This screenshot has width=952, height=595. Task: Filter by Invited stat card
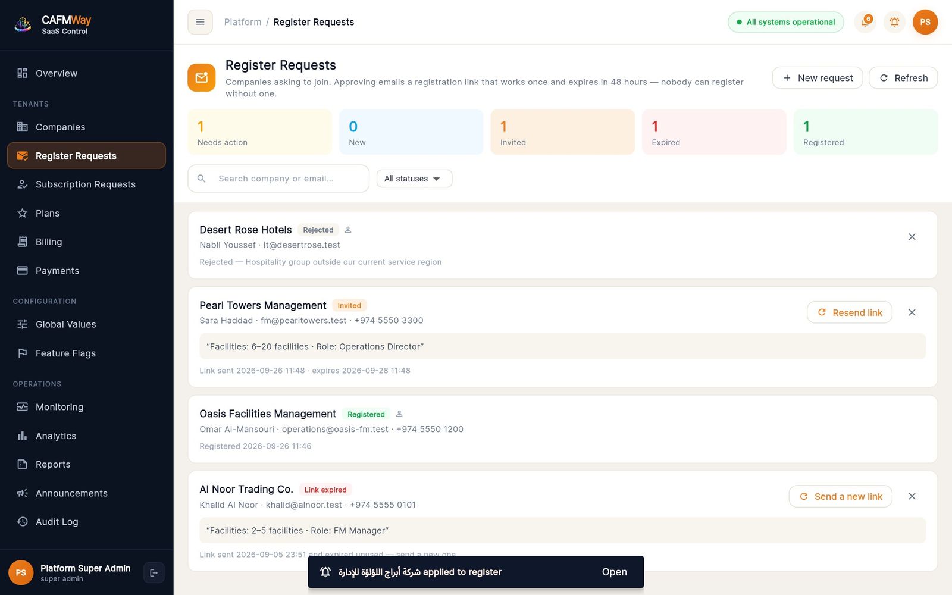[563, 132]
